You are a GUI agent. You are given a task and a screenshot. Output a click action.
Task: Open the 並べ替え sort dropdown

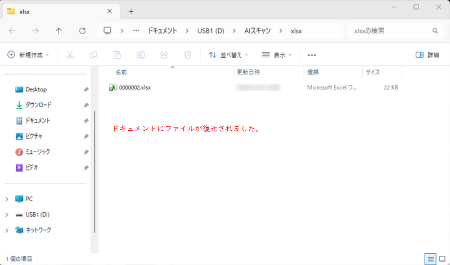pos(229,55)
